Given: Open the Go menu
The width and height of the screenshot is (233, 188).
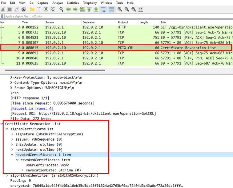Looking at the screenshot, I should pos(31,3).
